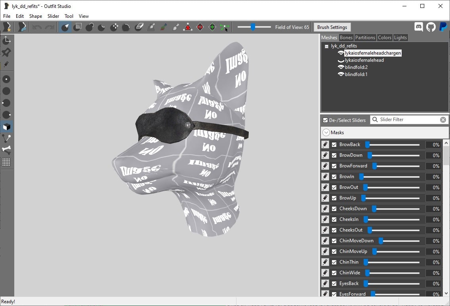Switch to the Partitions tab
This screenshot has width=450, height=306.
click(x=365, y=38)
